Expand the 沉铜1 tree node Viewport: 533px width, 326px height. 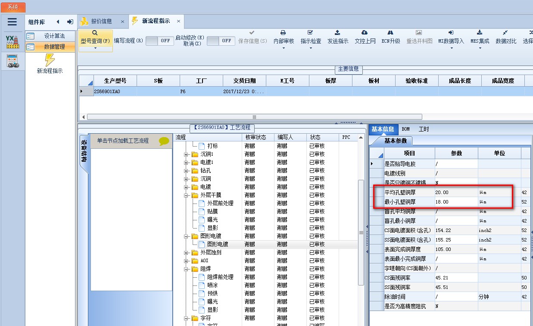pos(186,154)
